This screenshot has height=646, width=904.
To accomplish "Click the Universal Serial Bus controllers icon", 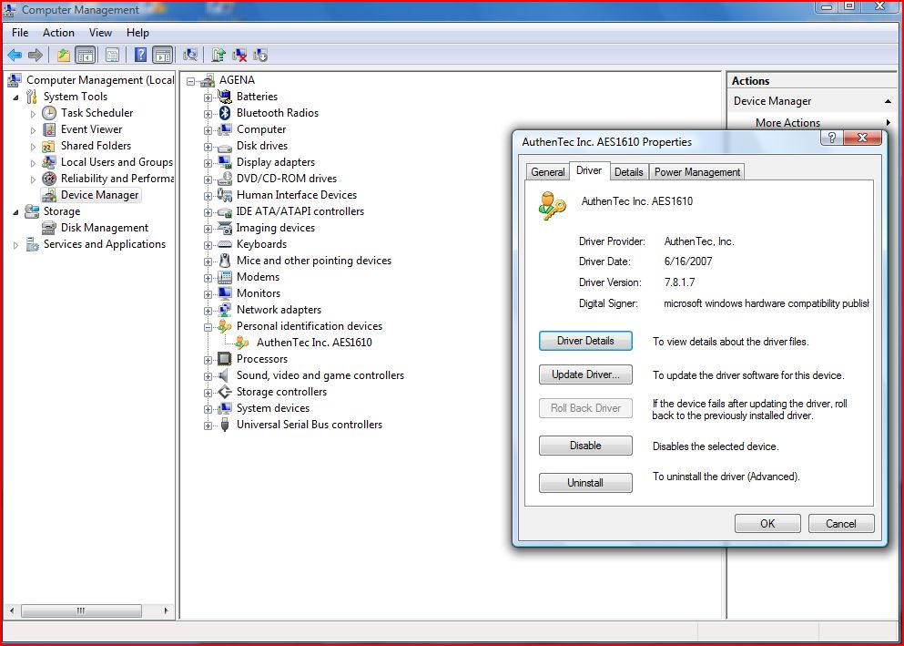I will point(225,425).
